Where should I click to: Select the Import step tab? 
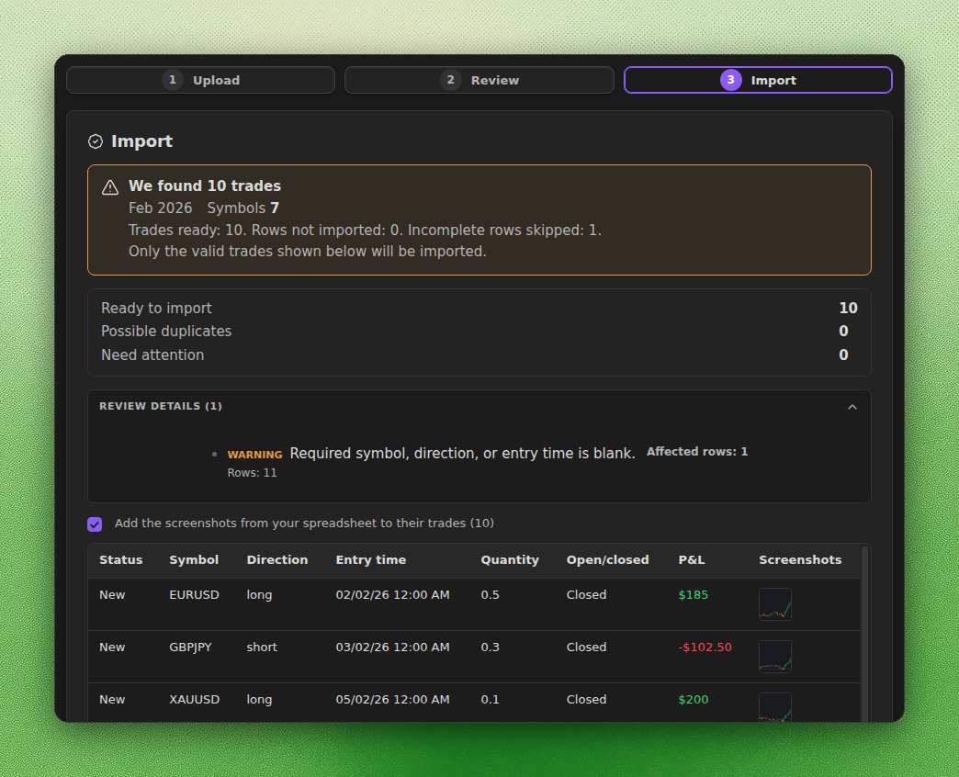[758, 80]
